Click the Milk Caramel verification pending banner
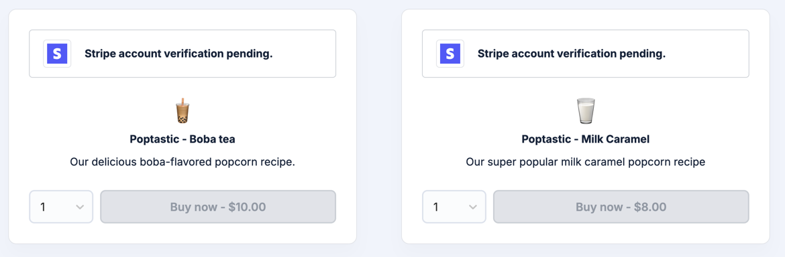The height and width of the screenshot is (257, 785). 585,54
